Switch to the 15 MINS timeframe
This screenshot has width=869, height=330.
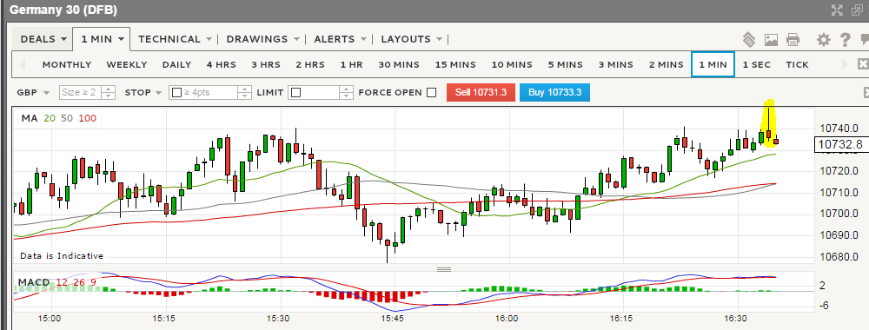point(455,64)
